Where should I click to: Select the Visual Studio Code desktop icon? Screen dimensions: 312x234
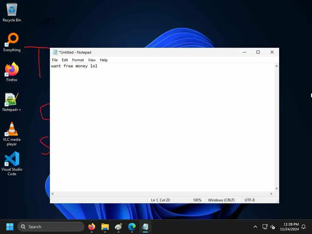click(12, 164)
